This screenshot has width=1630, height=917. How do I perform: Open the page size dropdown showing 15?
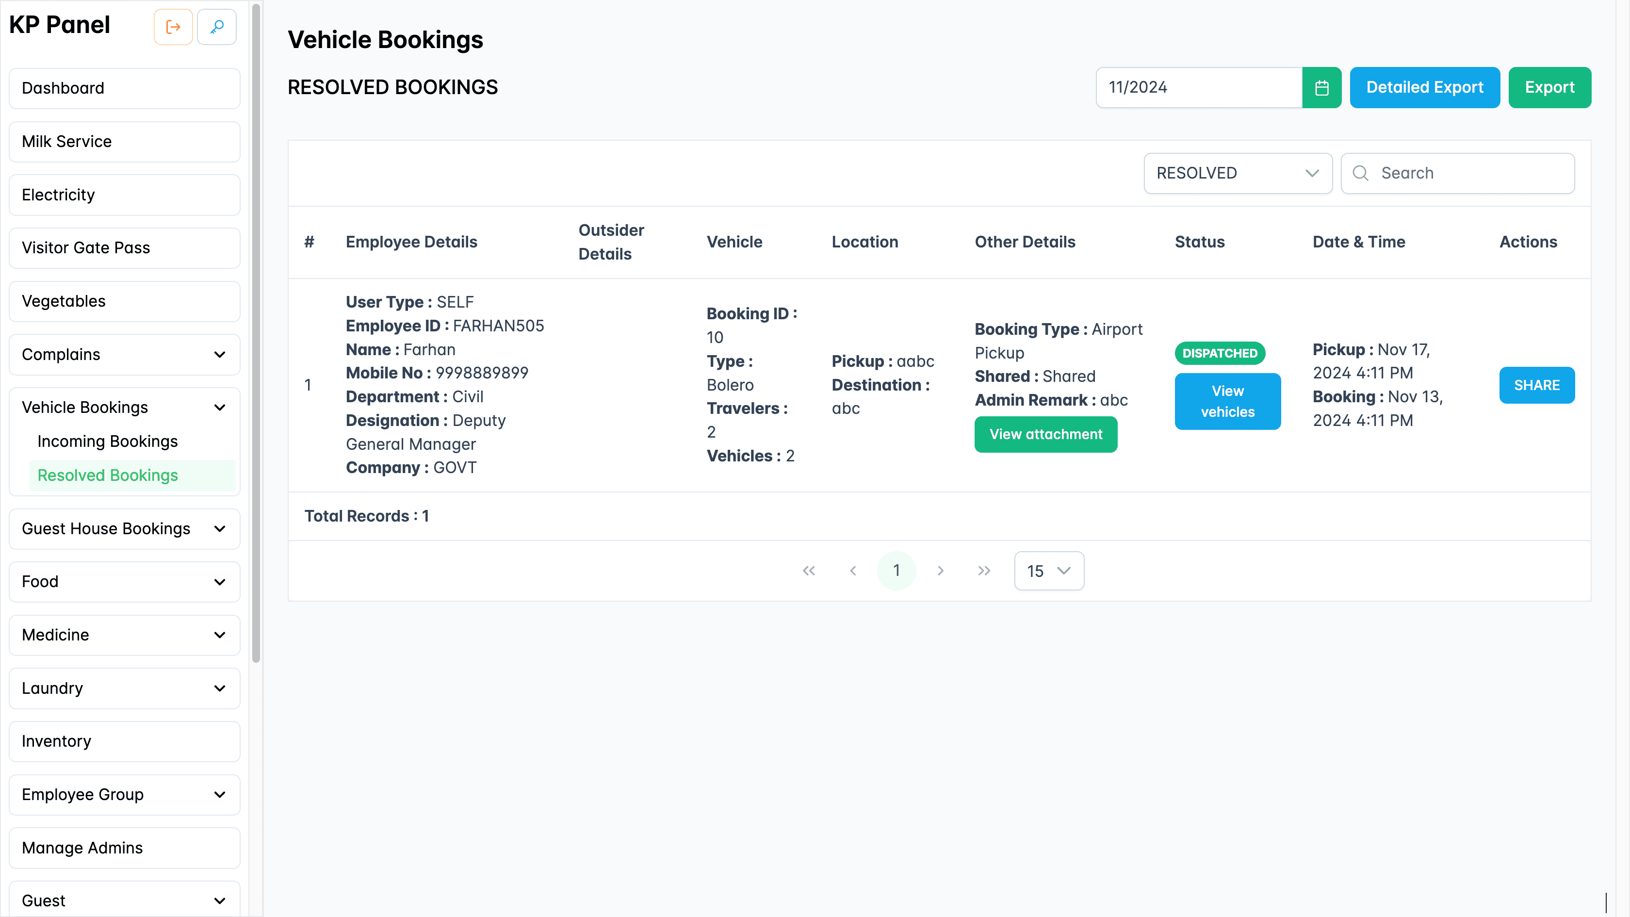click(x=1048, y=570)
